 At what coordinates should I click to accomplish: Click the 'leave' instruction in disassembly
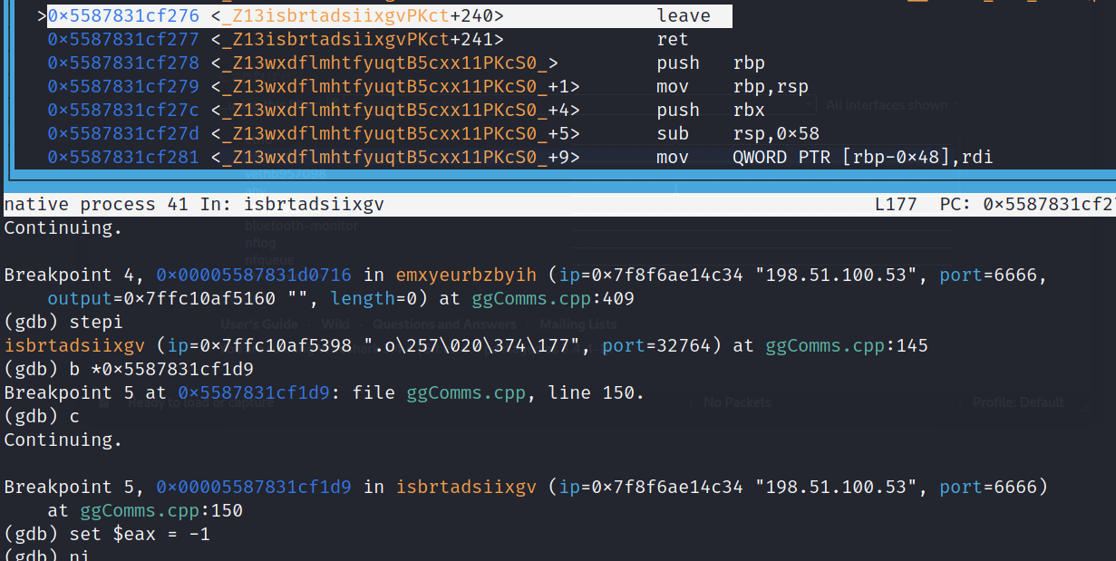pyautogui.click(x=684, y=15)
